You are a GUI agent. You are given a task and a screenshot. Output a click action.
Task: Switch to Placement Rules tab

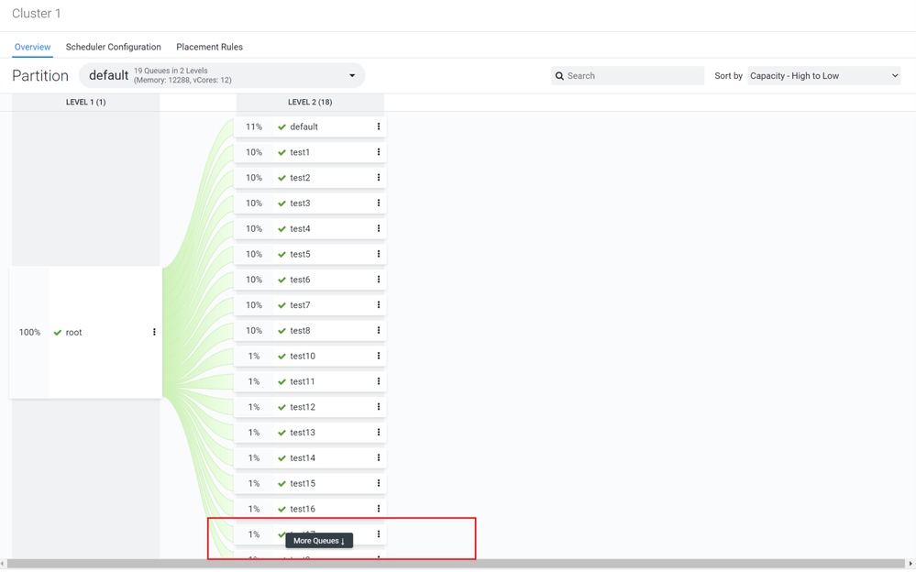click(x=209, y=47)
